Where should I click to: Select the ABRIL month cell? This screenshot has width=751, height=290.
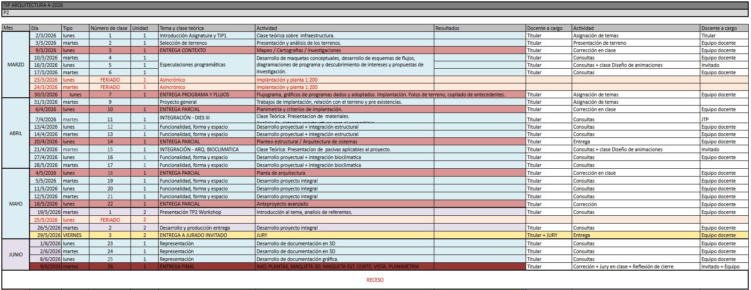point(16,134)
